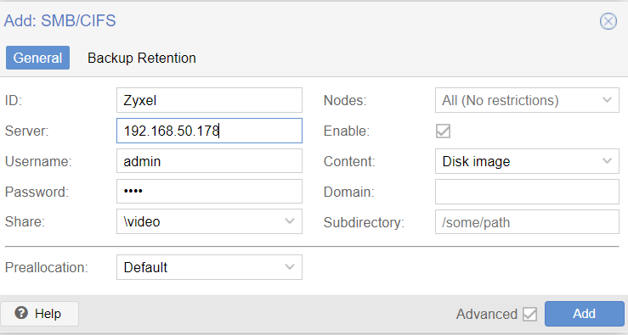628x335 pixels.
Task: Open the Content dropdown arrow
Action: [x=607, y=161]
